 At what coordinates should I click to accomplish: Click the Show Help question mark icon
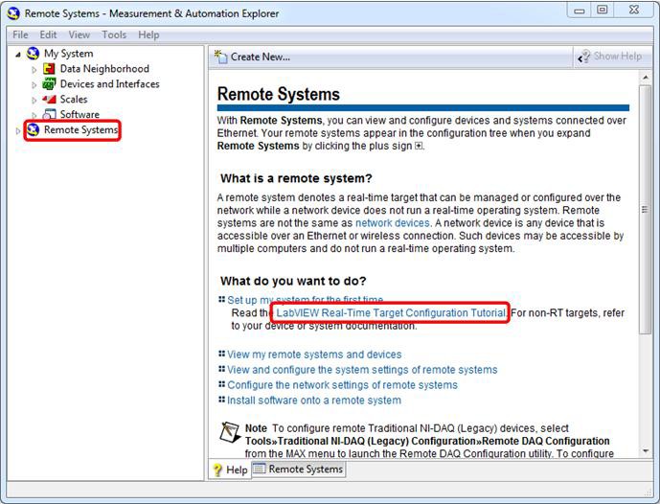coord(583,57)
